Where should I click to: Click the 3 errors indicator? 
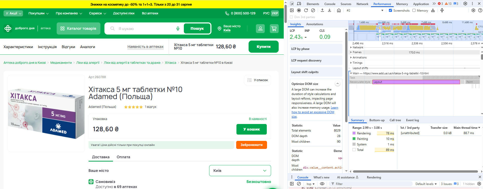[441, 4]
